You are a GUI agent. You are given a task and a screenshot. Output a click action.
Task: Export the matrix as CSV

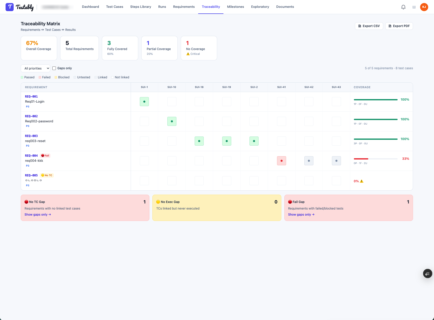click(x=369, y=26)
